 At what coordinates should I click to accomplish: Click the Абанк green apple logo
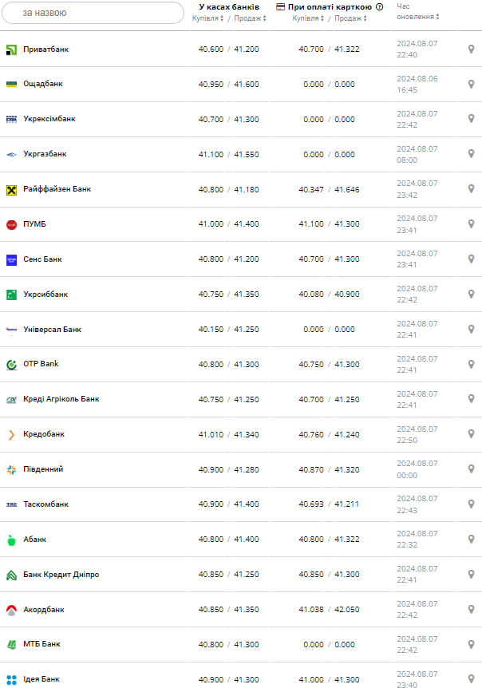click(12, 540)
